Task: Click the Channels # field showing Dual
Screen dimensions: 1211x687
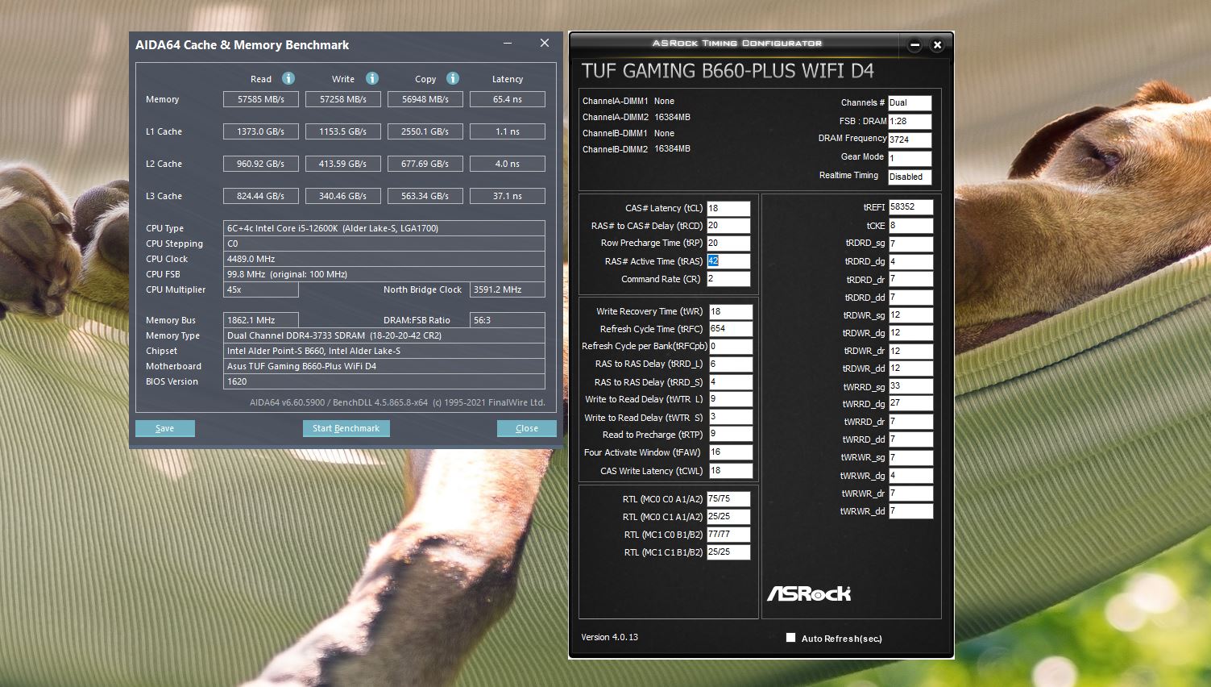Action: point(910,103)
